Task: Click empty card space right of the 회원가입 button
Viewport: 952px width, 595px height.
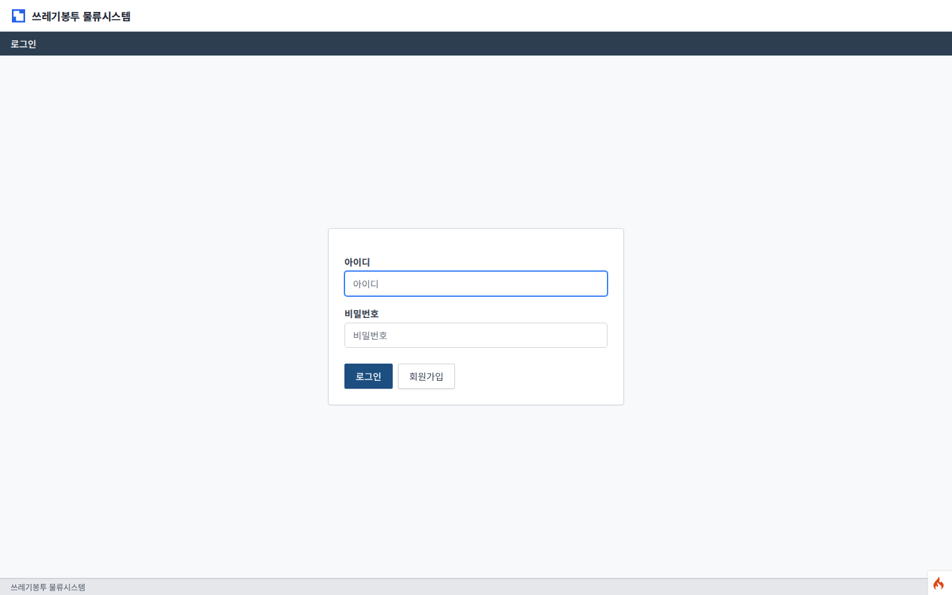Action: tap(535, 376)
